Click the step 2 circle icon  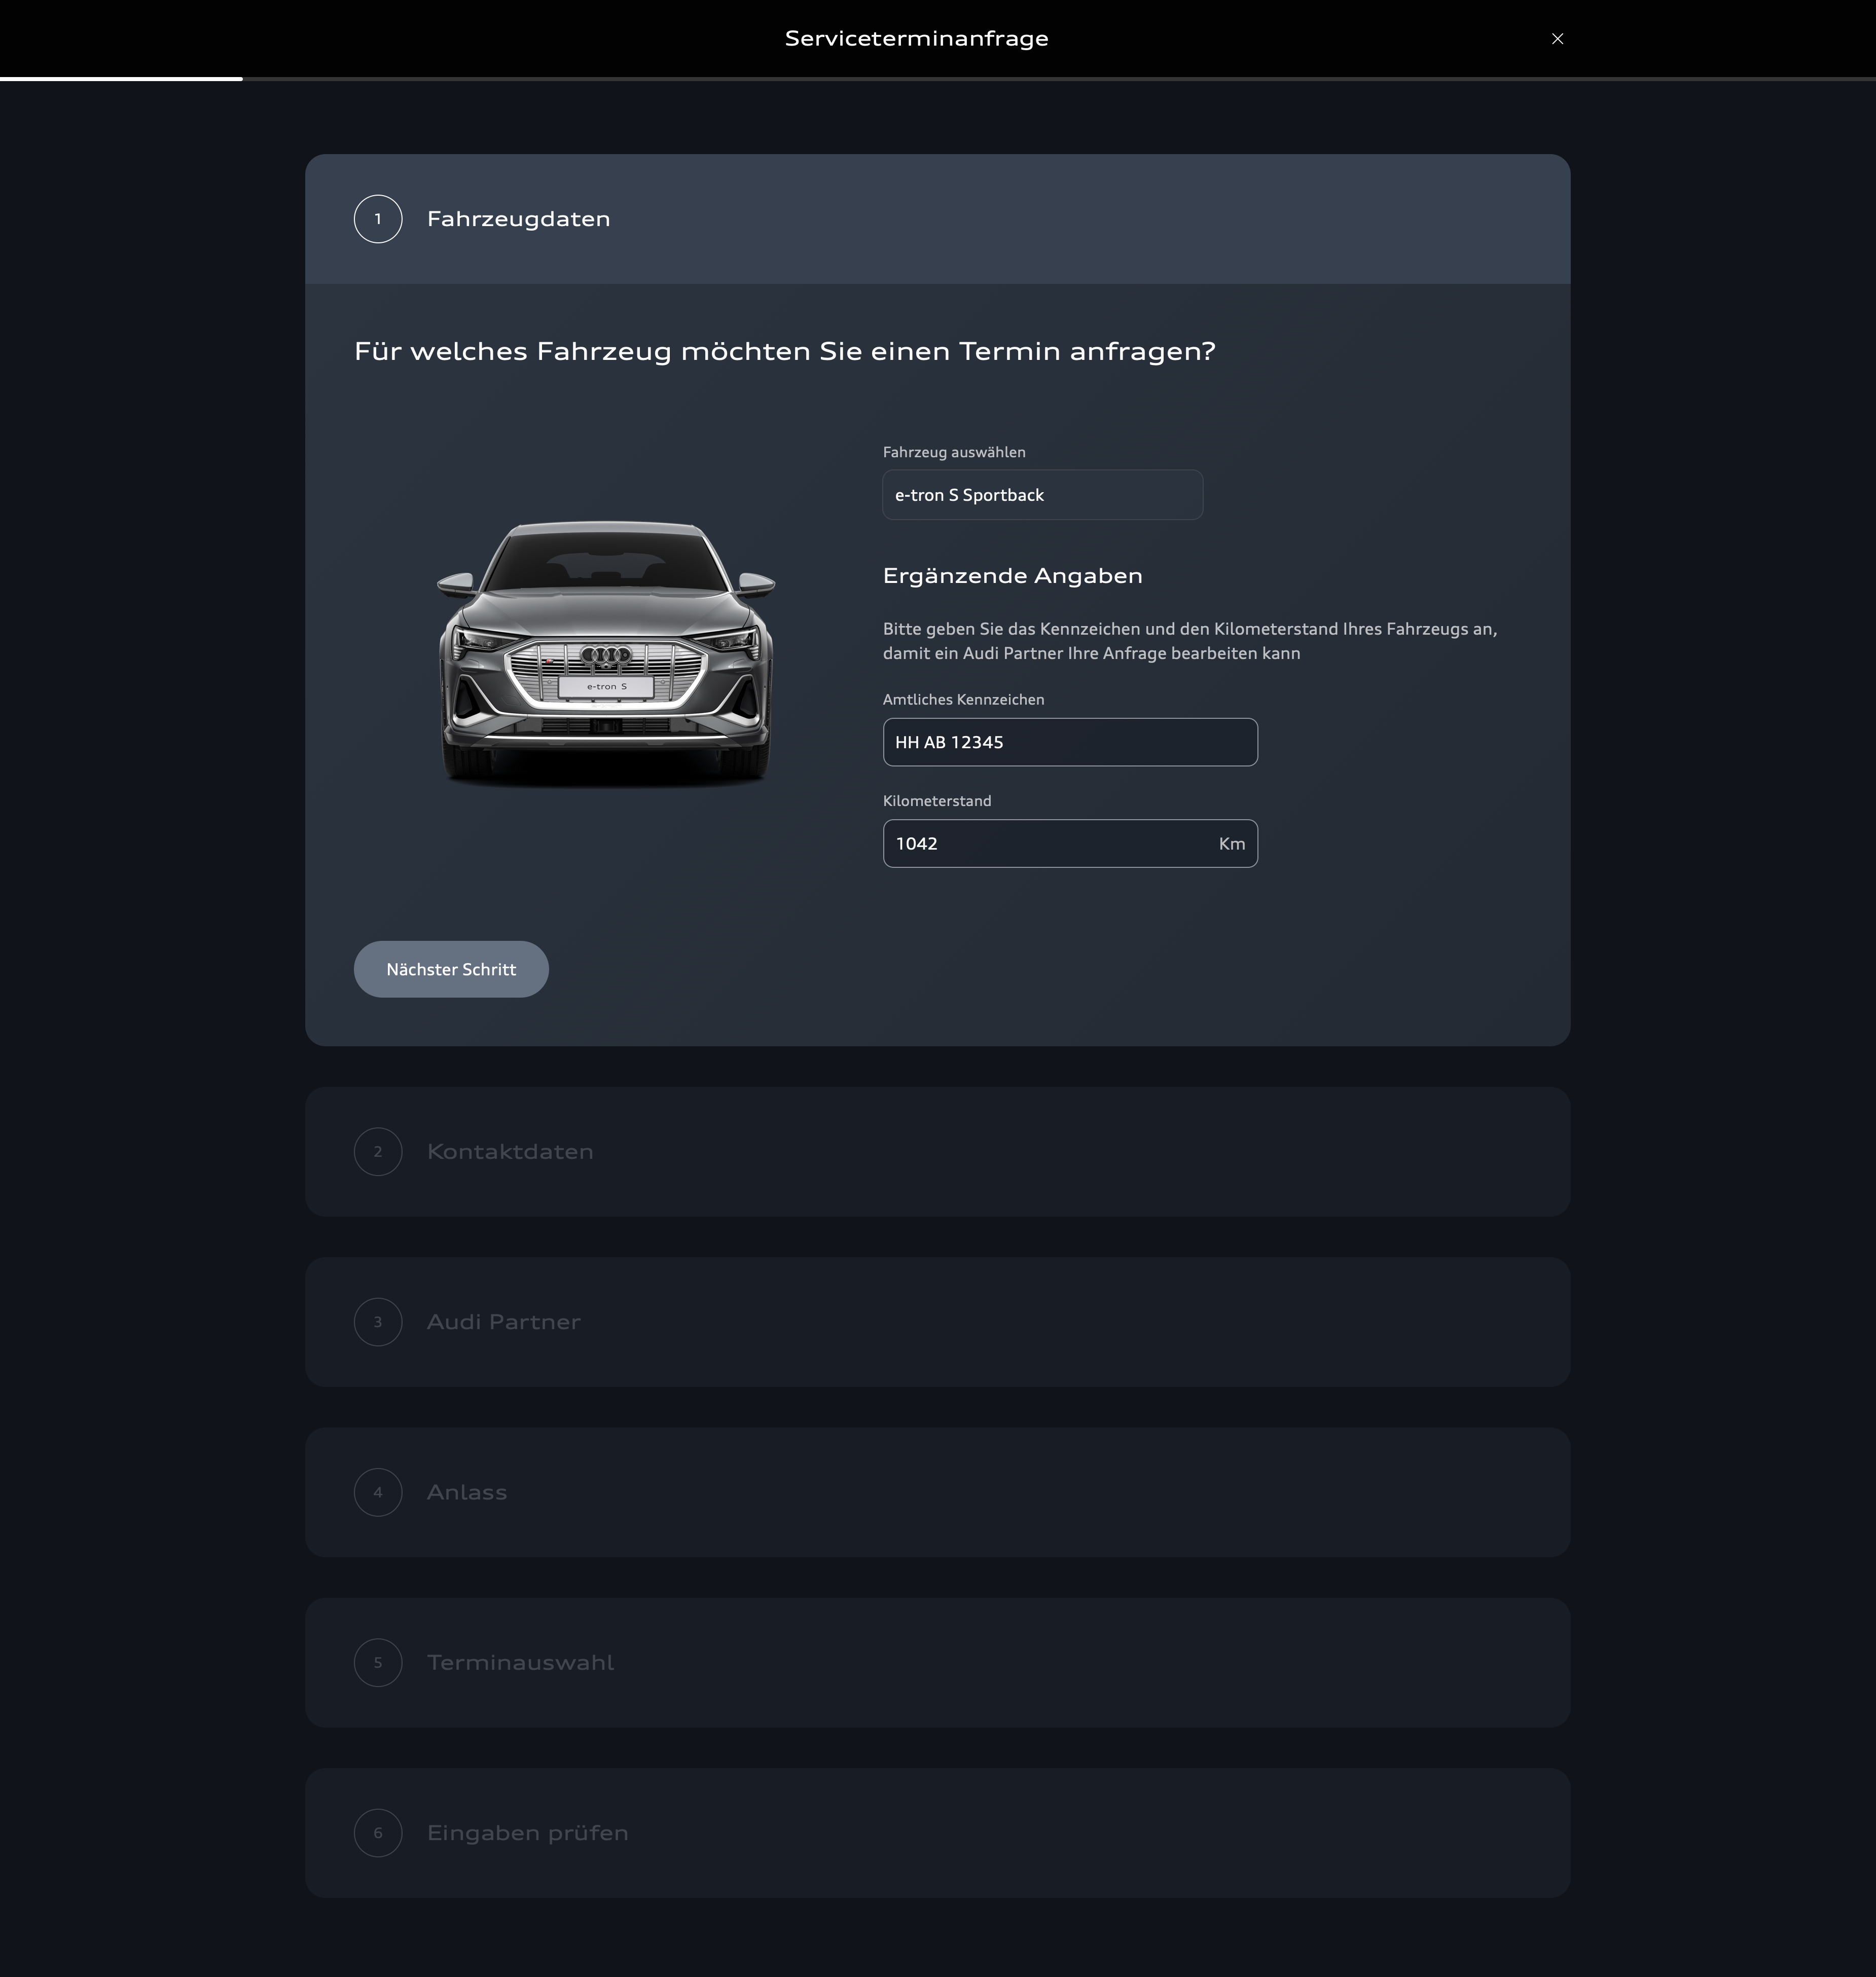pos(378,1152)
